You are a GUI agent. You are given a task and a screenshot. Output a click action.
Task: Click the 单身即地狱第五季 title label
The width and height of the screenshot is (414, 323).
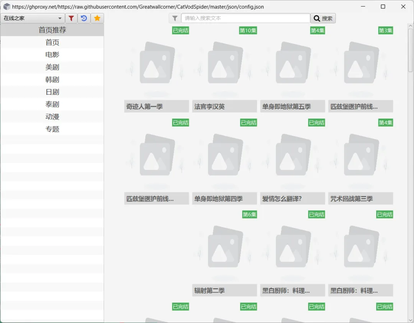[x=292, y=106]
